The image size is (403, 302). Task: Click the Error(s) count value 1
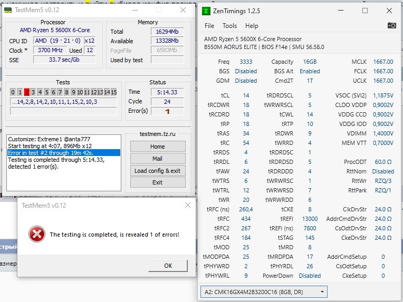coord(167,111)
